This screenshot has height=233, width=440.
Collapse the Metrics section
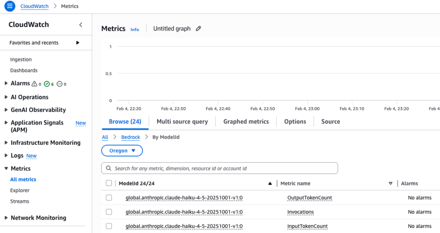point(6,169)
